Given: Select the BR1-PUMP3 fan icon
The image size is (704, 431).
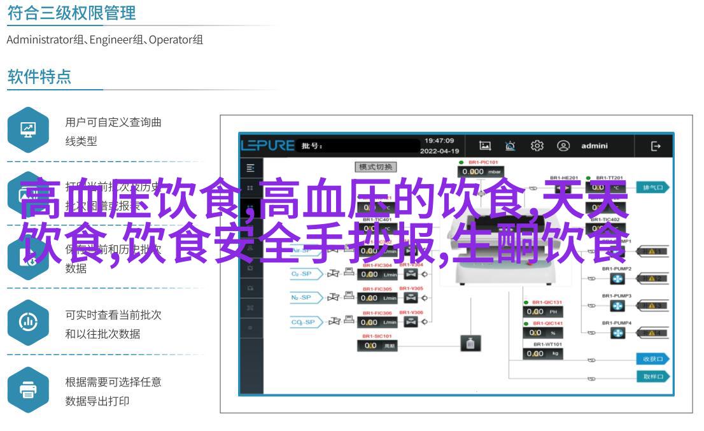Looking at the screenshot, I should 617,306.
